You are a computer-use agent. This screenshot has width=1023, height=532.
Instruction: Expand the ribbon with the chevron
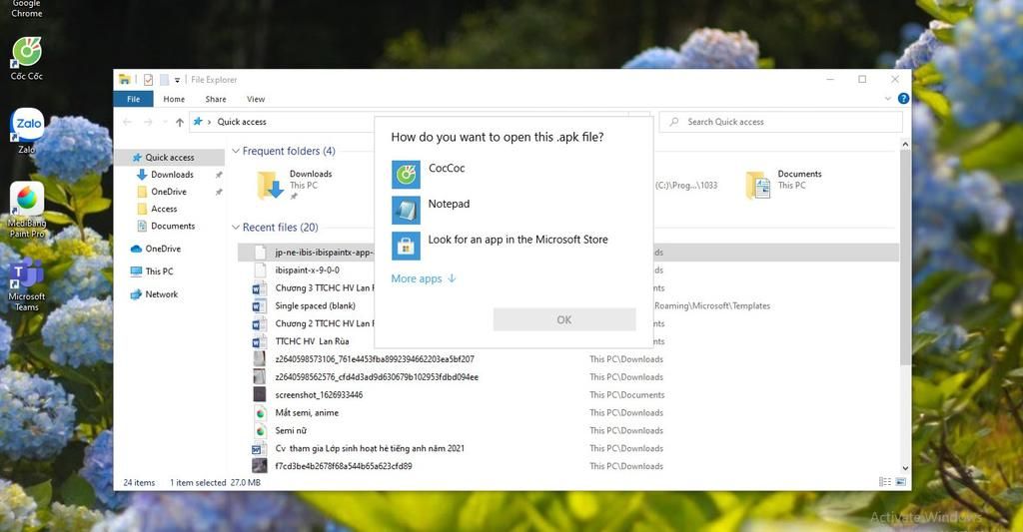[x=887, y=99]
